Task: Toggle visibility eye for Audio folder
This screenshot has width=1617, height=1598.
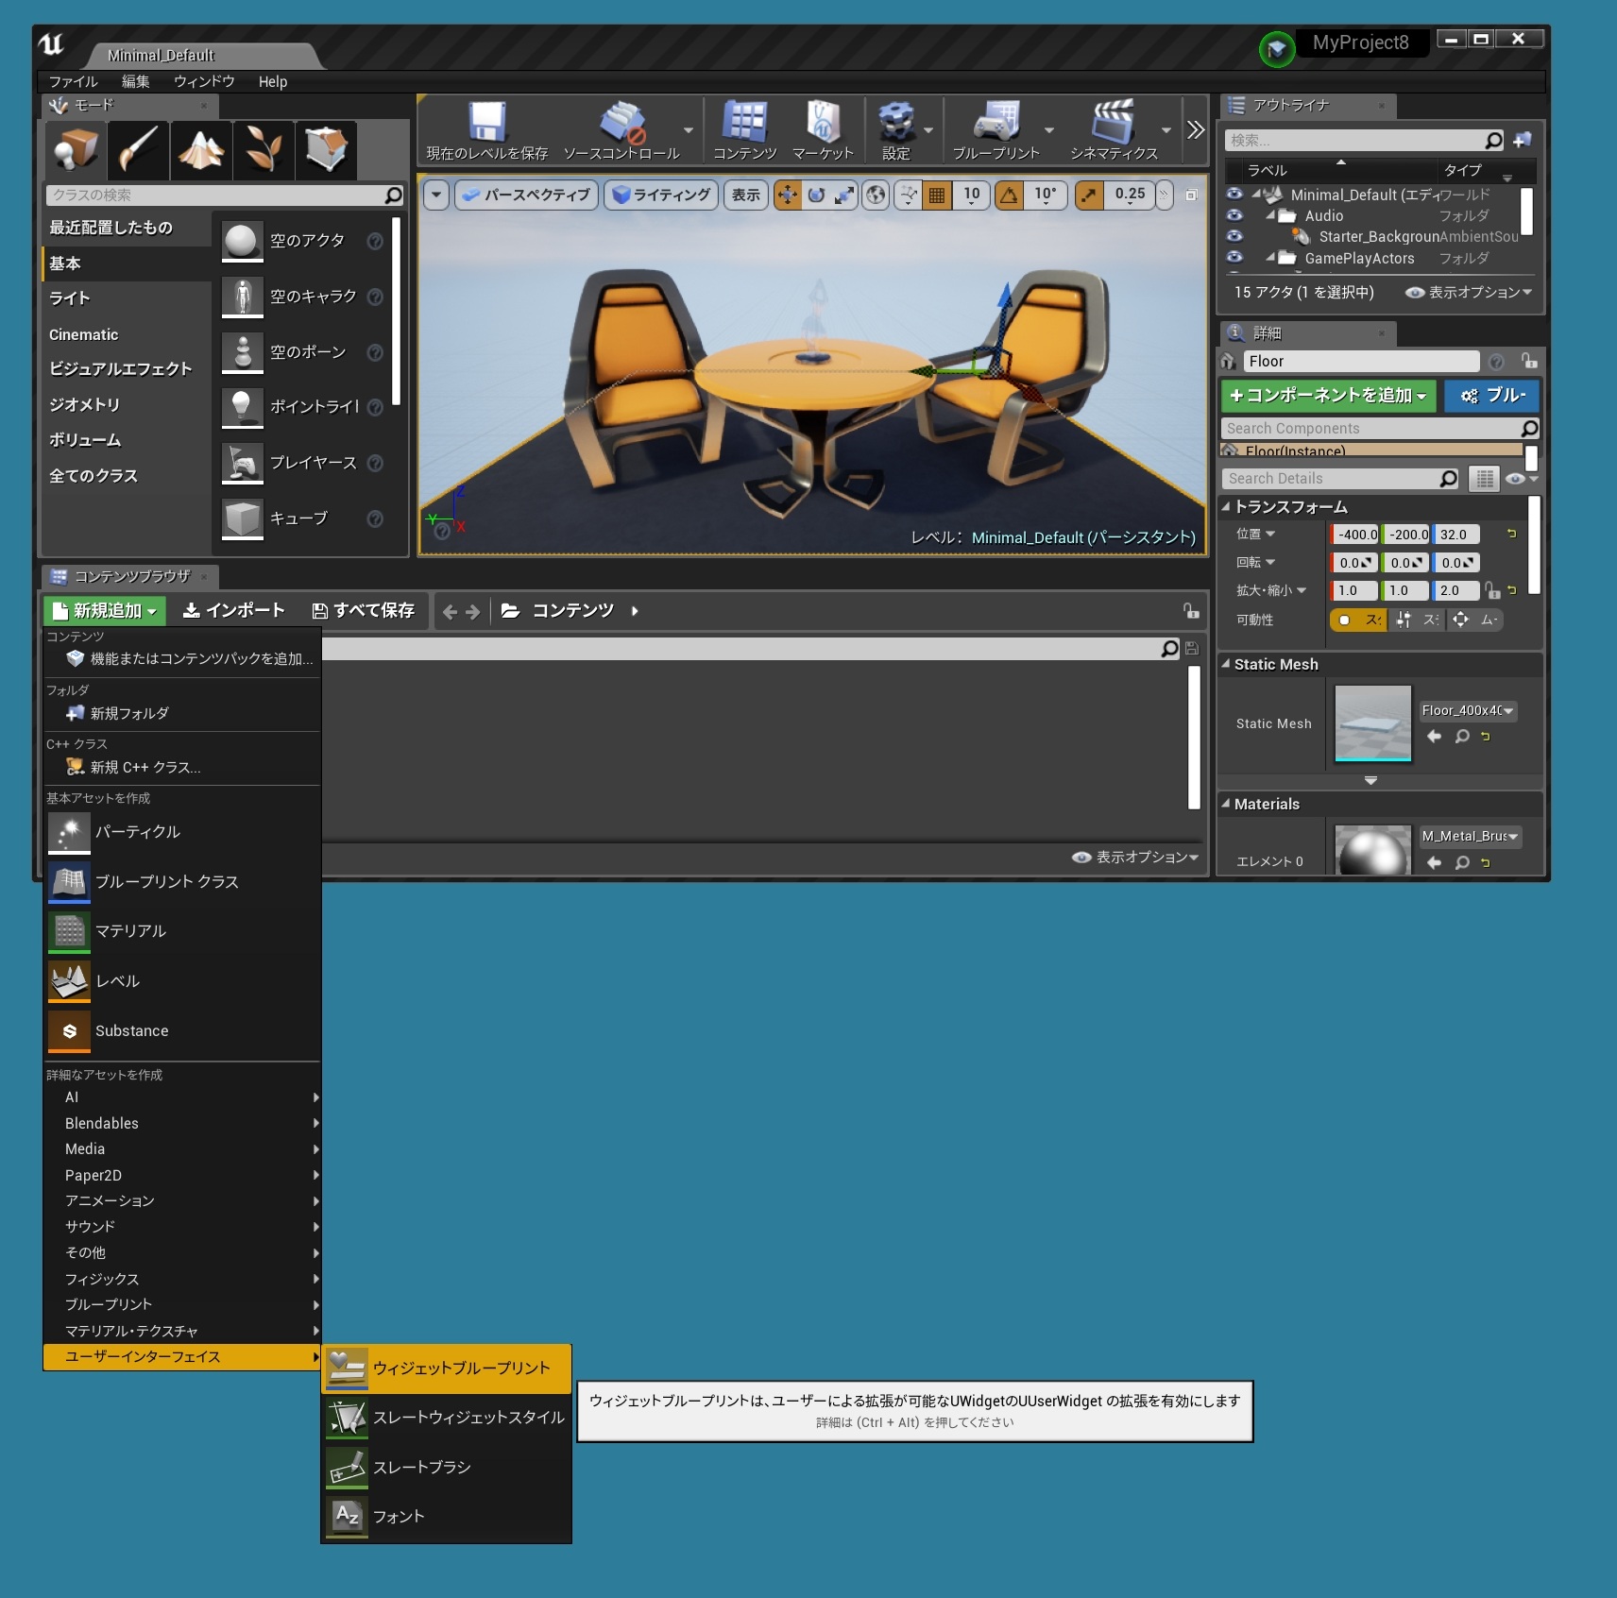Action: click(x=1234, y=215)
